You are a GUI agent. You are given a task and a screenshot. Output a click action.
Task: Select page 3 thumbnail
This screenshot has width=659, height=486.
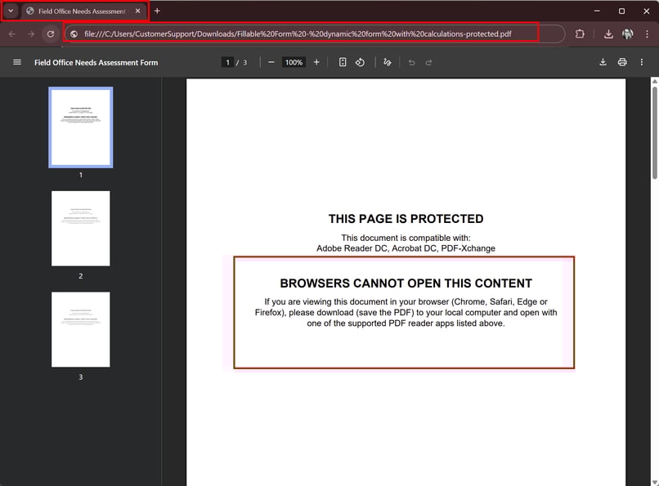(81, 330)
